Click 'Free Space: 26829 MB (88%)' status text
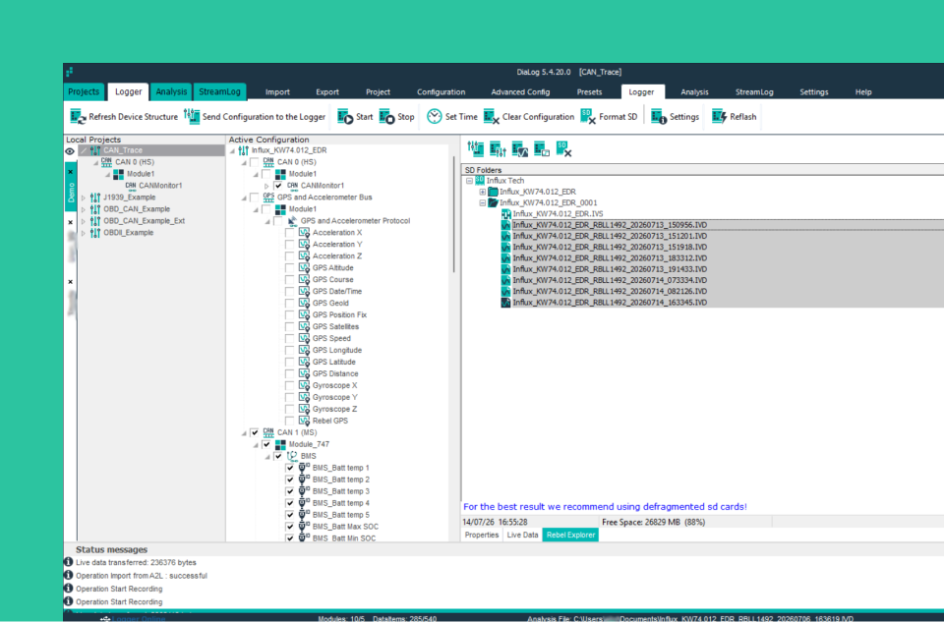This screenshot has height=622, width=944. pos(653,522)
